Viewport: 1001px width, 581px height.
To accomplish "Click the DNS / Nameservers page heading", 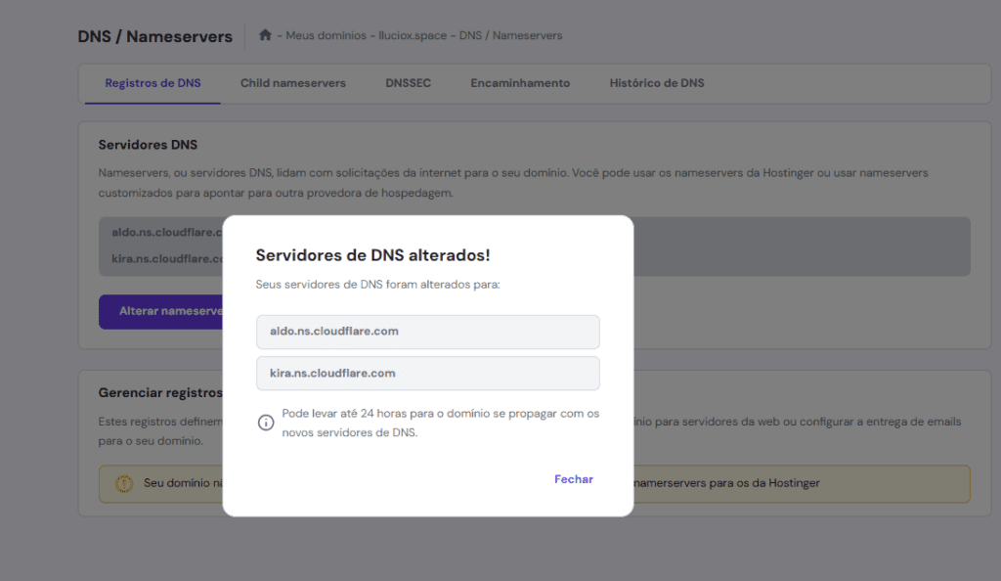I will (154, 37).
